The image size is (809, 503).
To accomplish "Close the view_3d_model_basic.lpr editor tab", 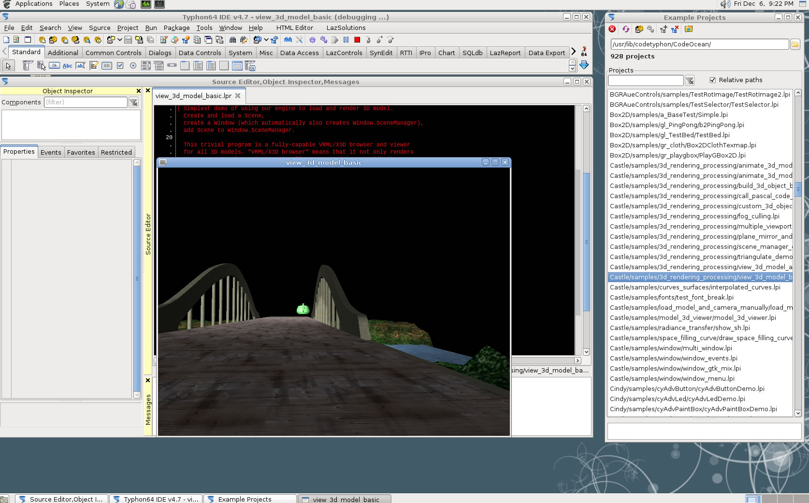I will [x=238, y=96].
